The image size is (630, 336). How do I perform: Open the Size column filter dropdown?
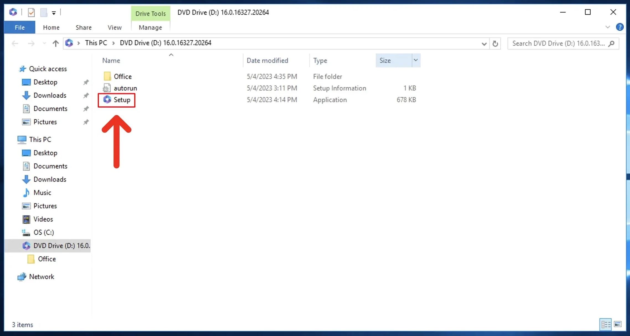pyautogui.click(x=415, y=60)
